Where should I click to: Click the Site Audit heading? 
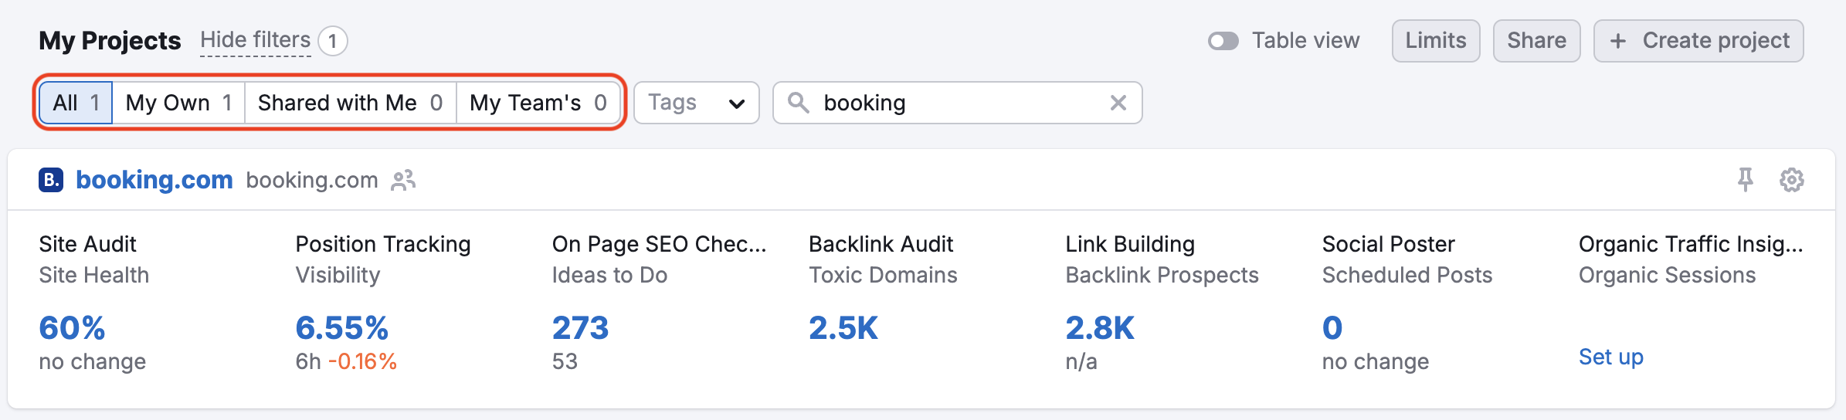87,244
